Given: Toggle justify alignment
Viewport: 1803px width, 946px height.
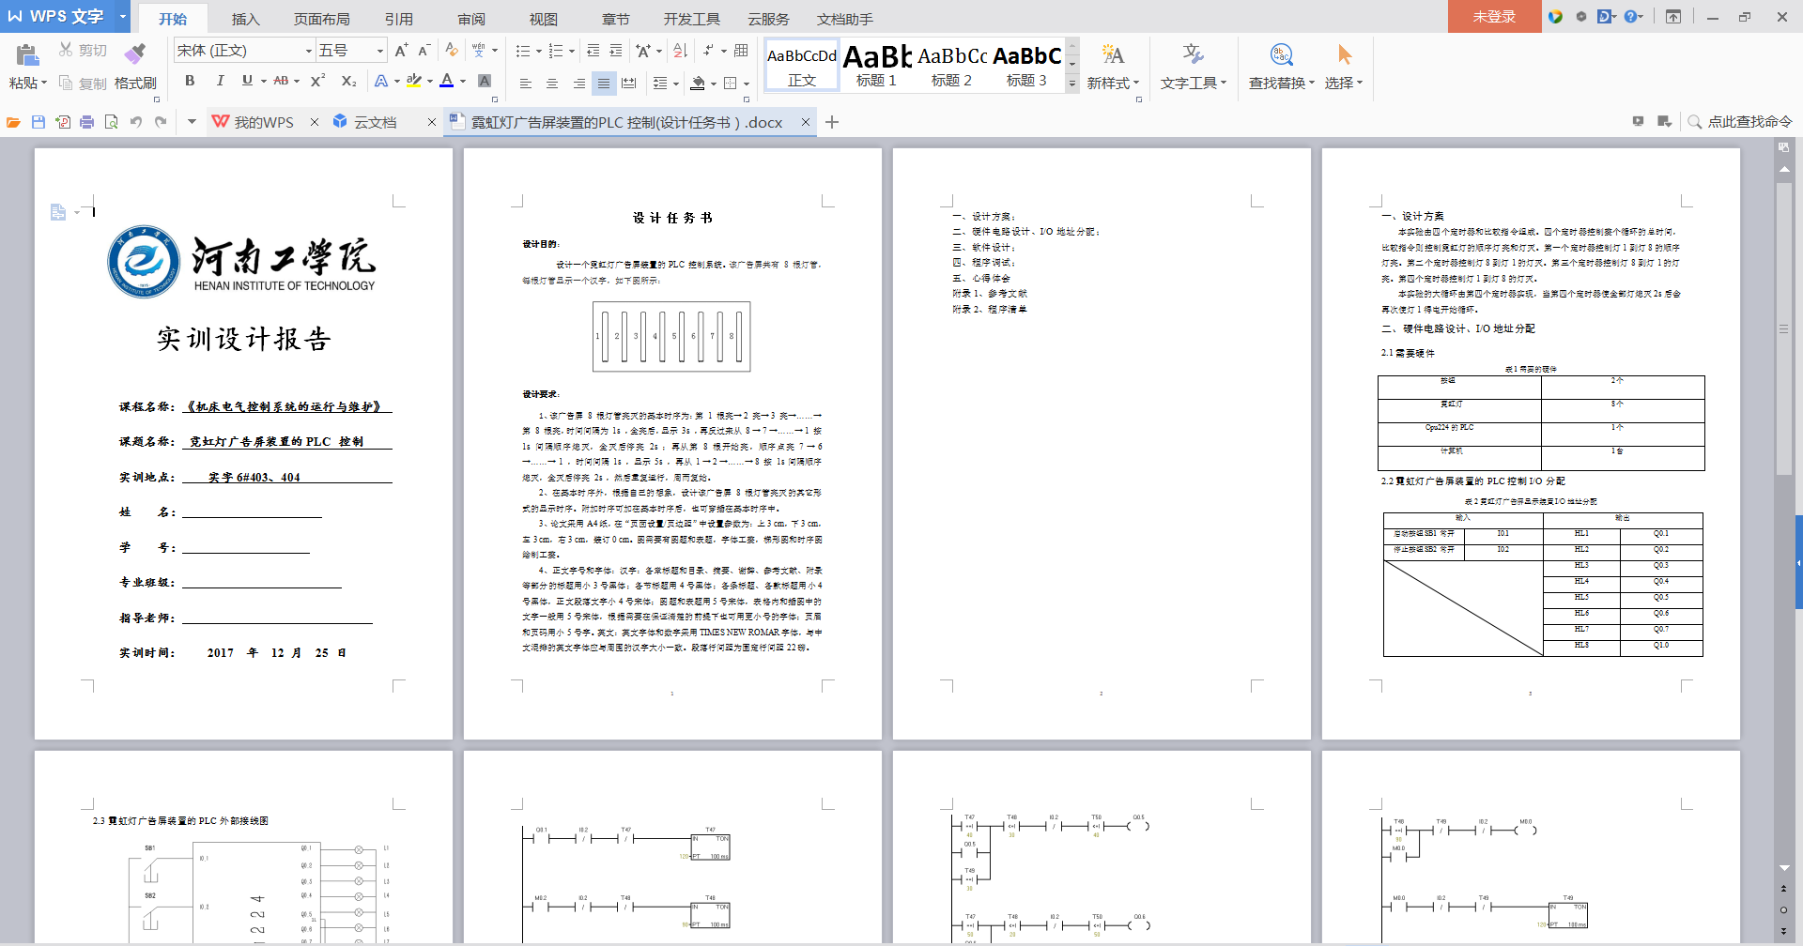Looking at the screenshot, I should [x=604, y=83].
